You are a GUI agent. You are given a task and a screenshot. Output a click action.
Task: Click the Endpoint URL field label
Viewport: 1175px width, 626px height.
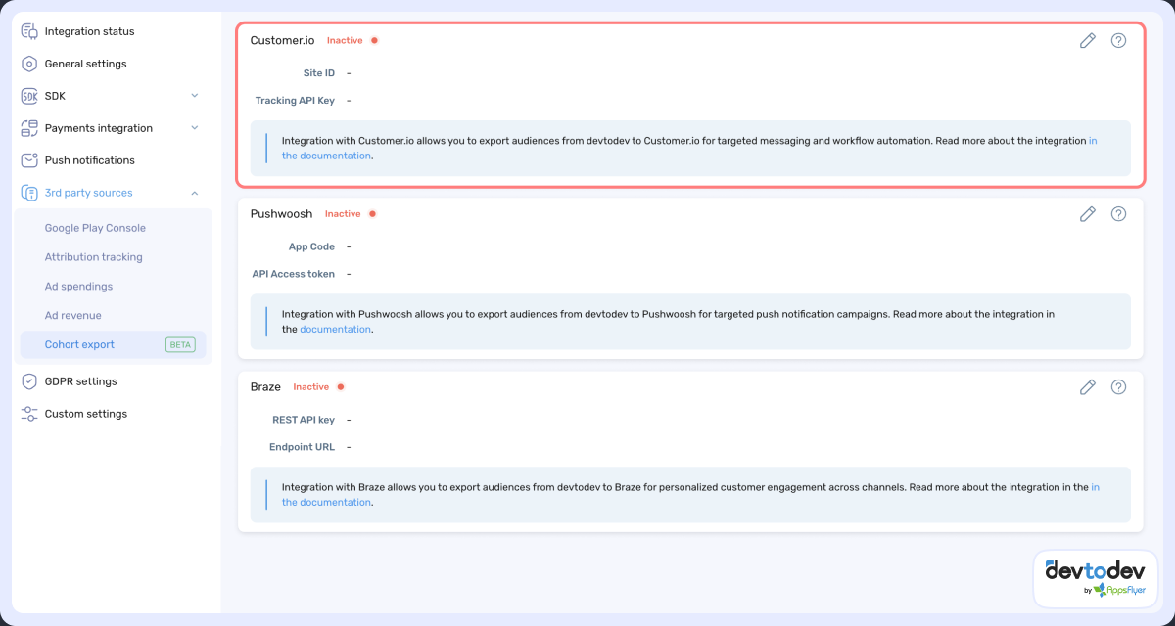coord(302,447)
